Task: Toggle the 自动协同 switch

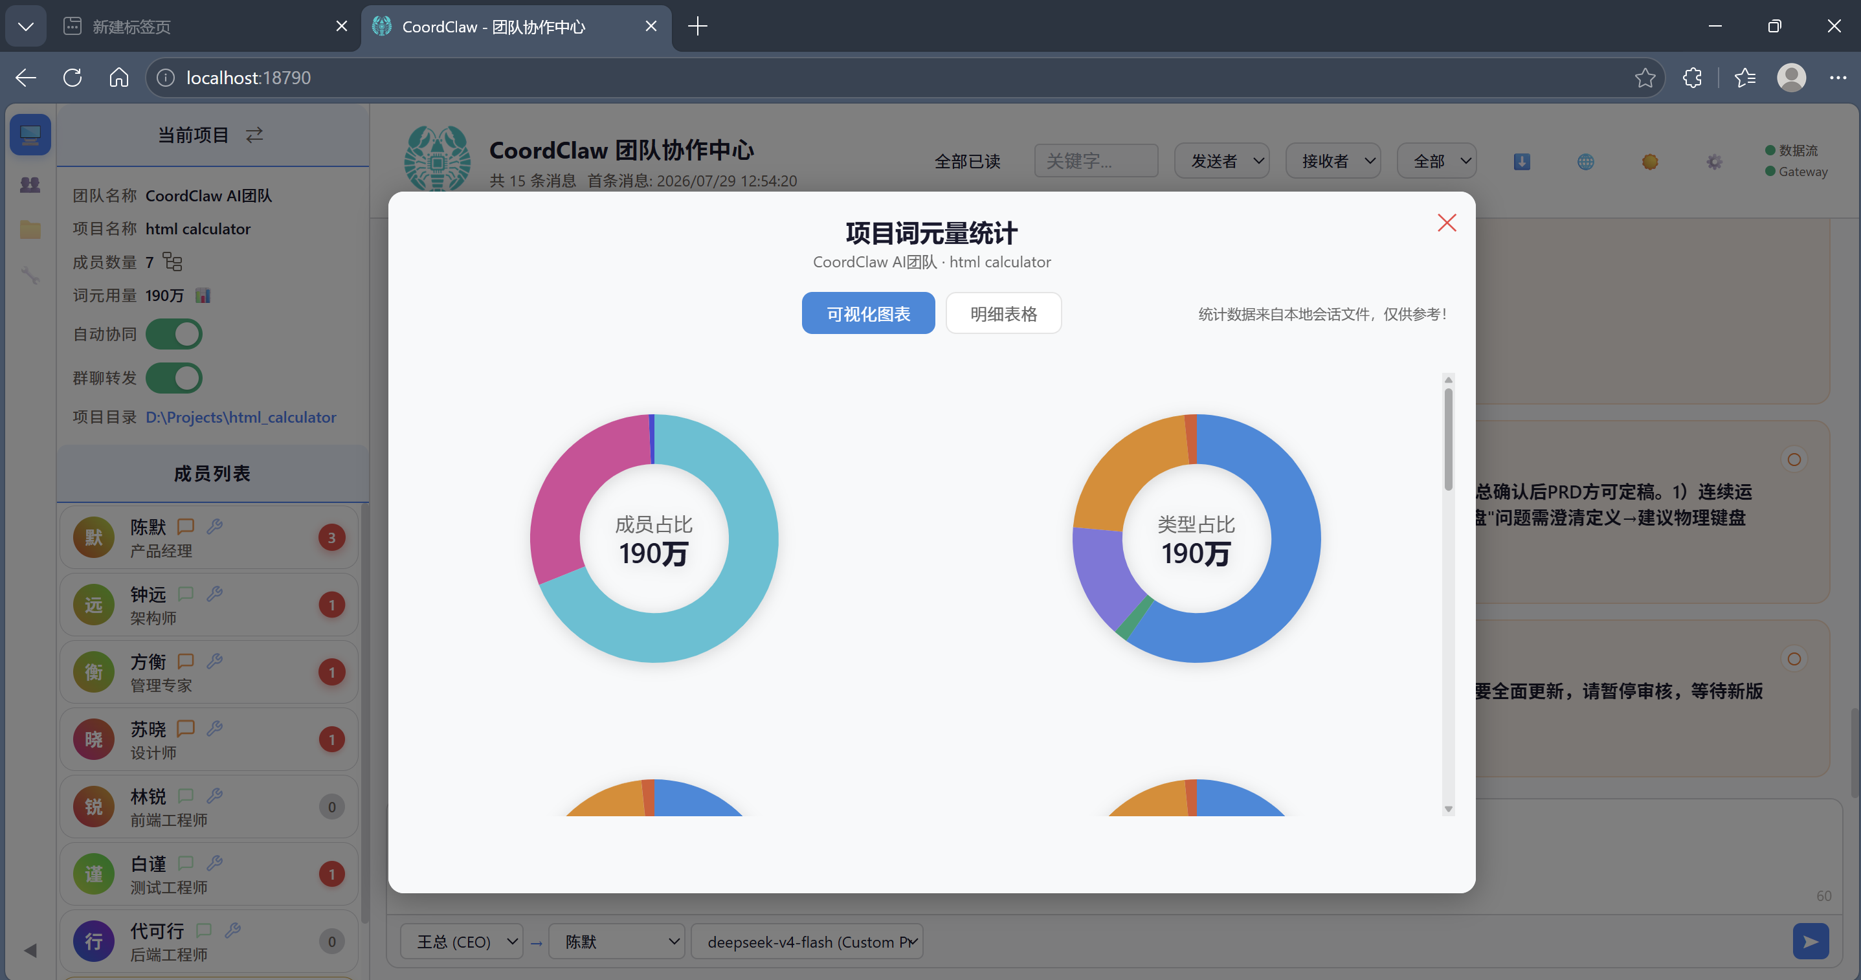Action: click(174, 335)
